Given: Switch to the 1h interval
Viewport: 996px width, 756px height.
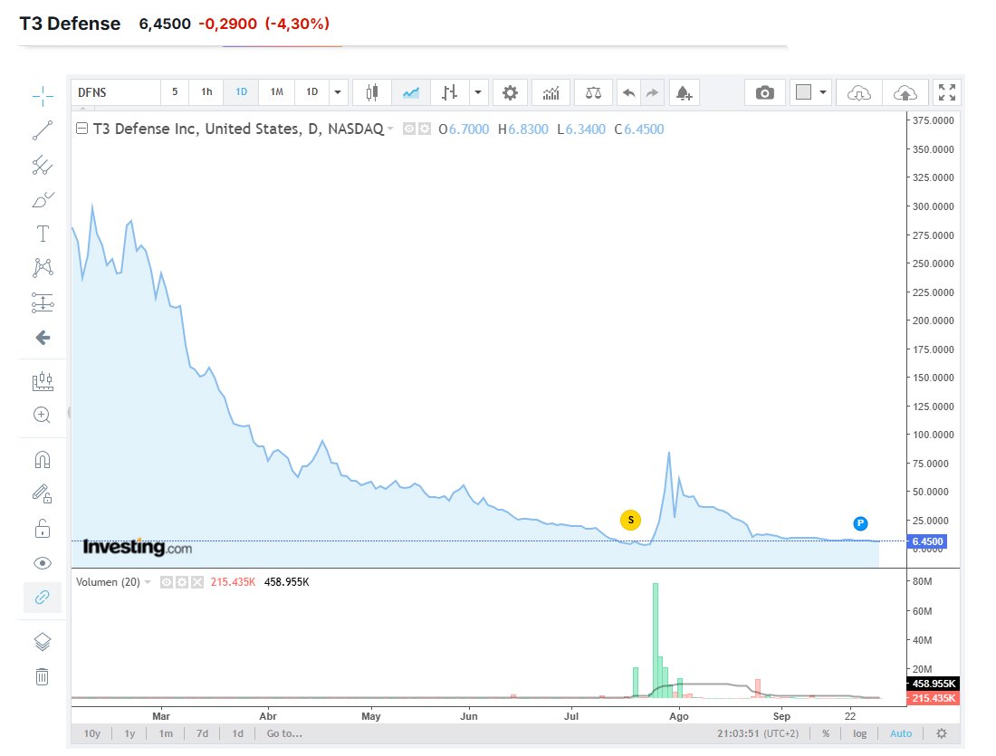Looking at the screenshot, I should click(206, 92).
